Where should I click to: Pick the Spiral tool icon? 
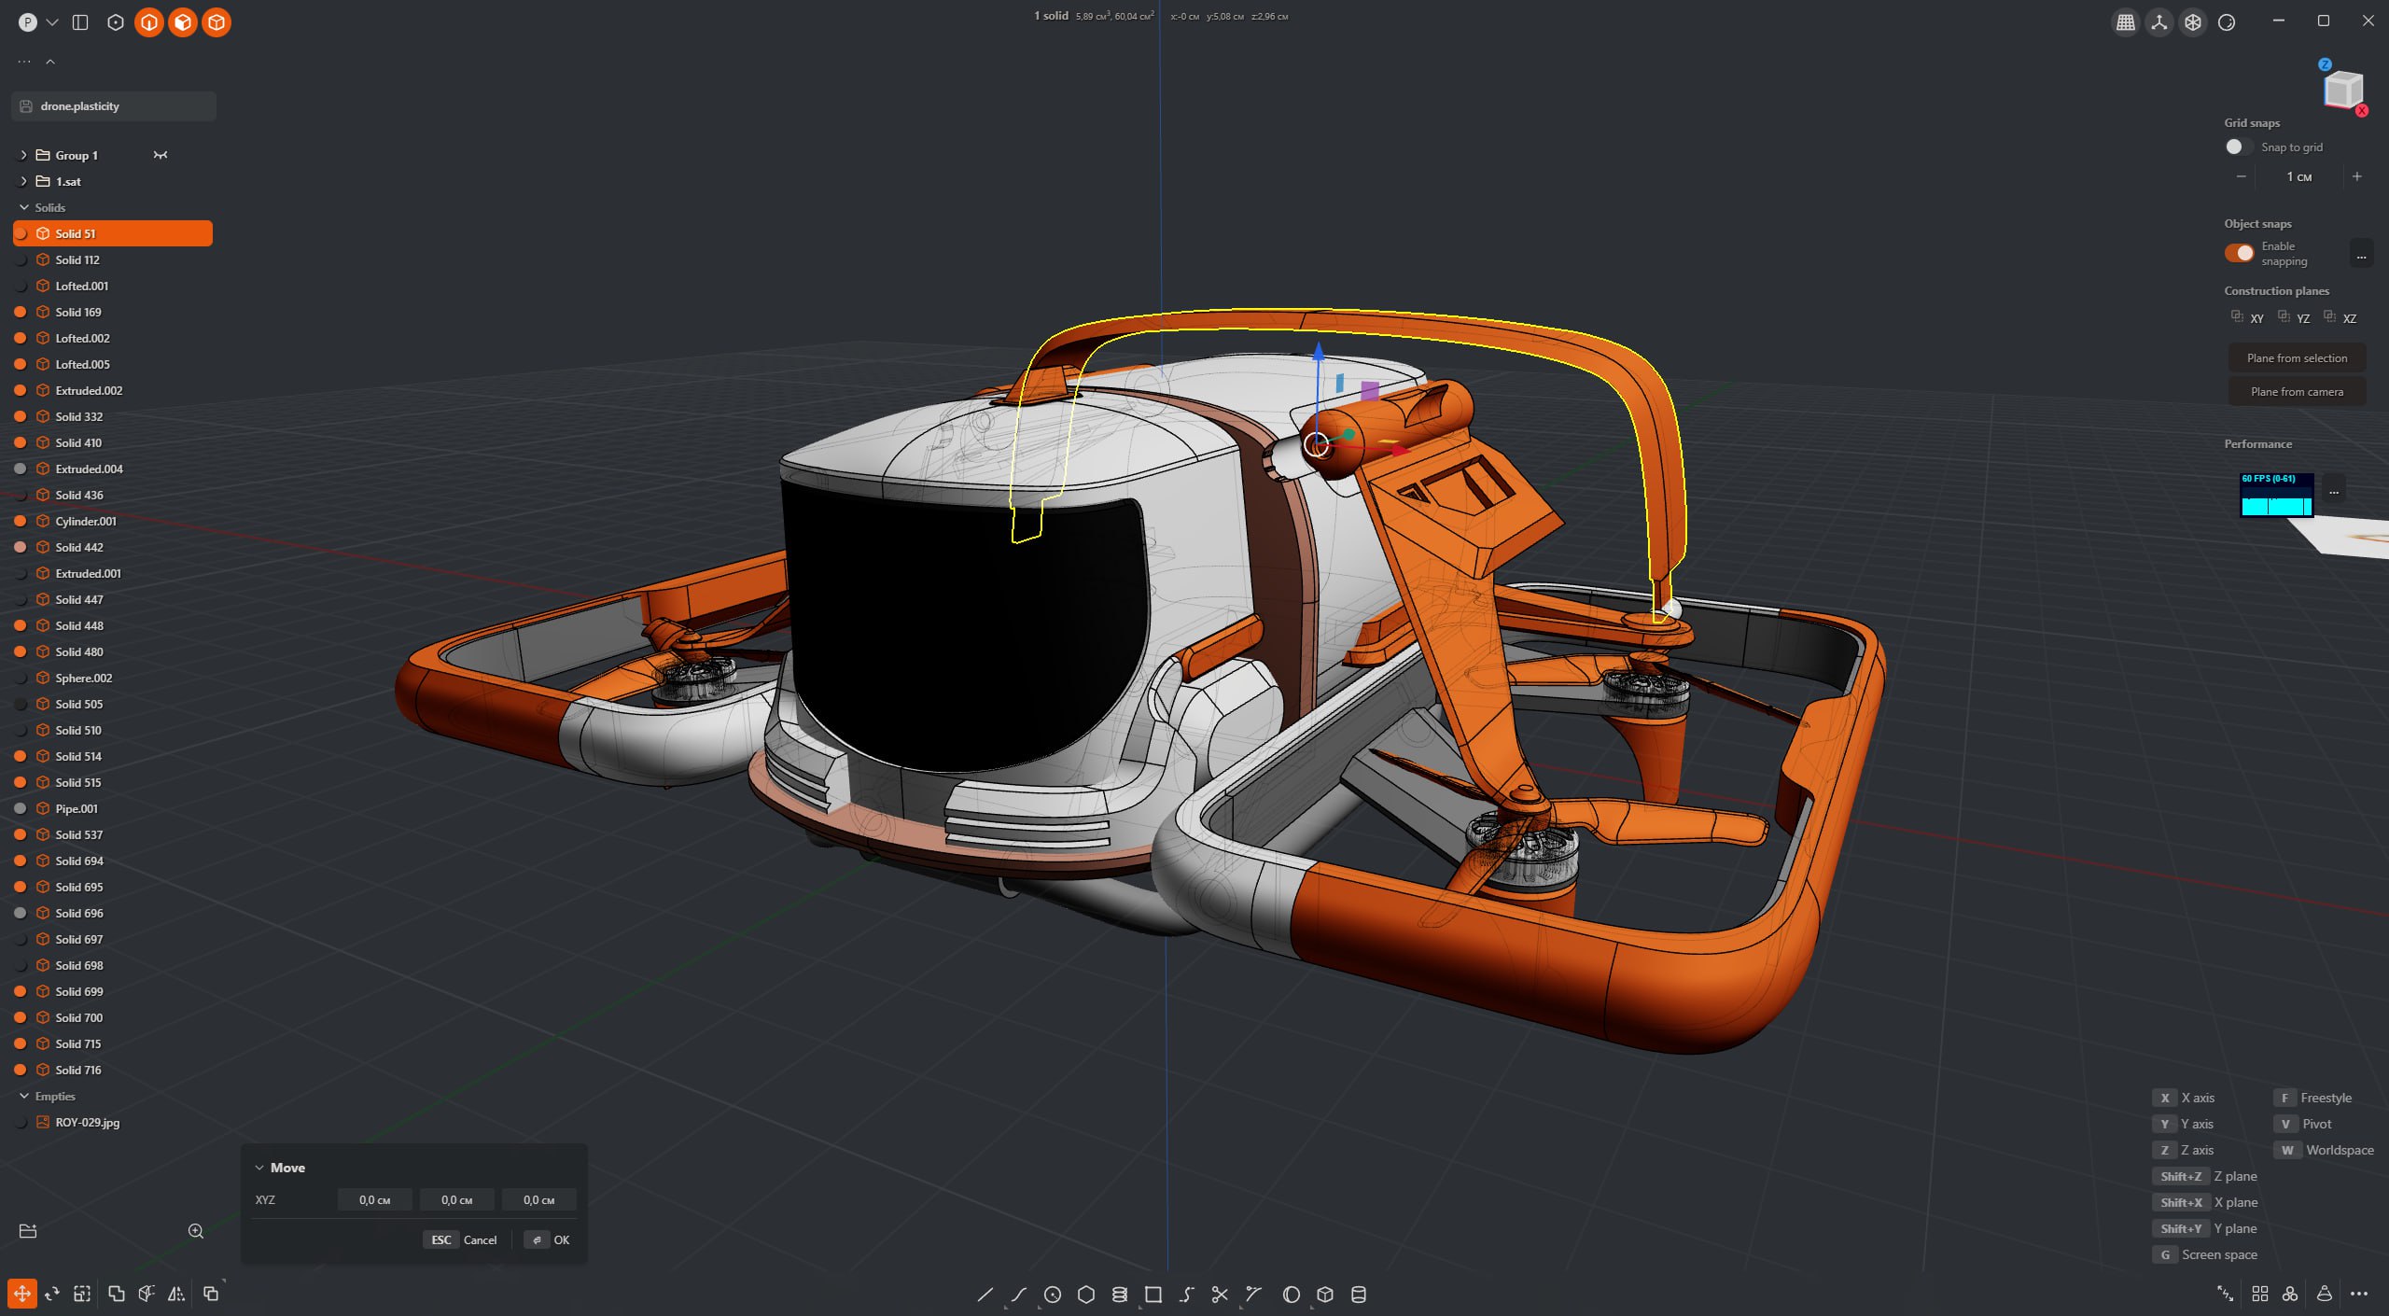[1120, 1295]
